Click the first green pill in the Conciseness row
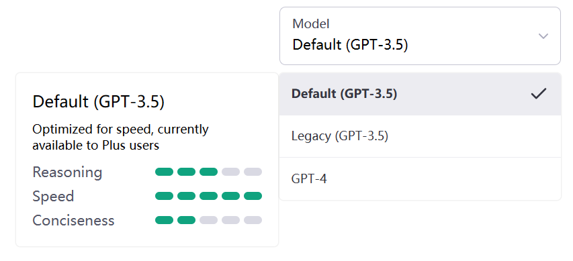This screenshot has height=261, width=573. click(164, 220)
